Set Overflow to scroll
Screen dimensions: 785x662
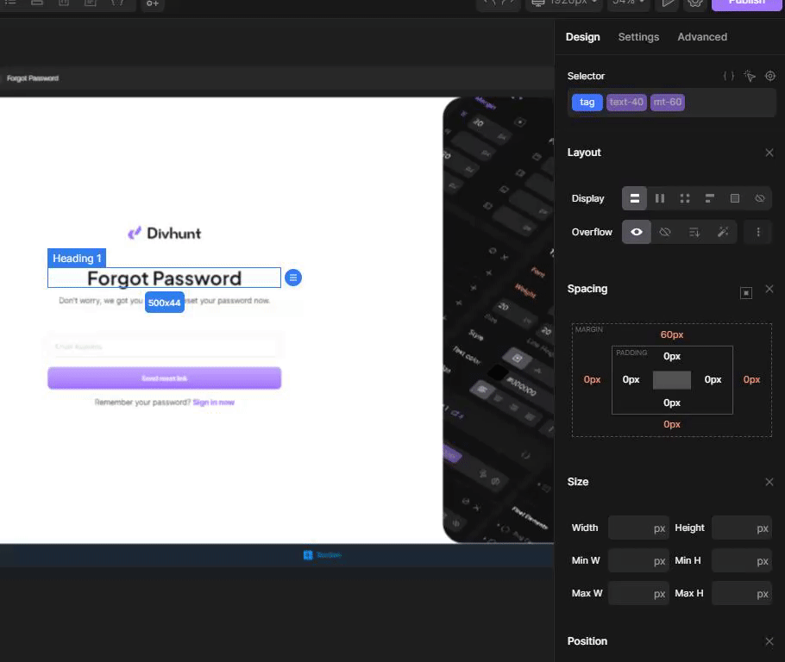click(694, 232)
